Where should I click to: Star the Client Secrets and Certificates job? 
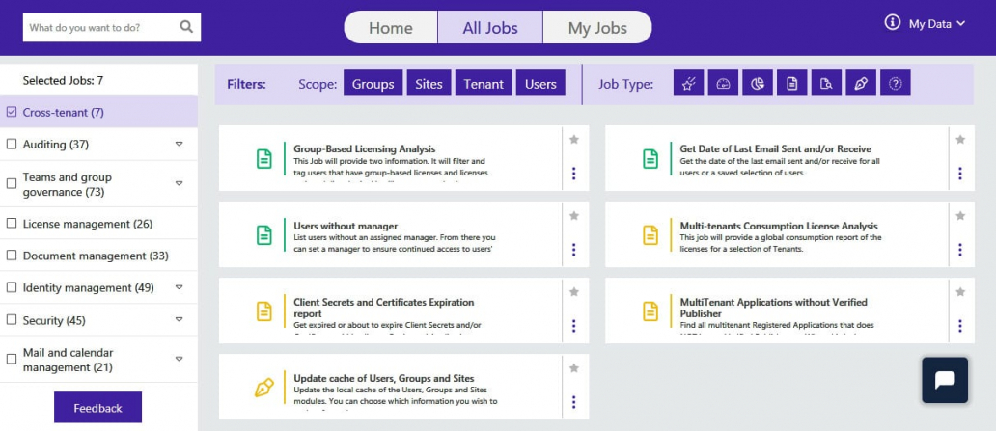pyautogui.click(x=573, y=292)
